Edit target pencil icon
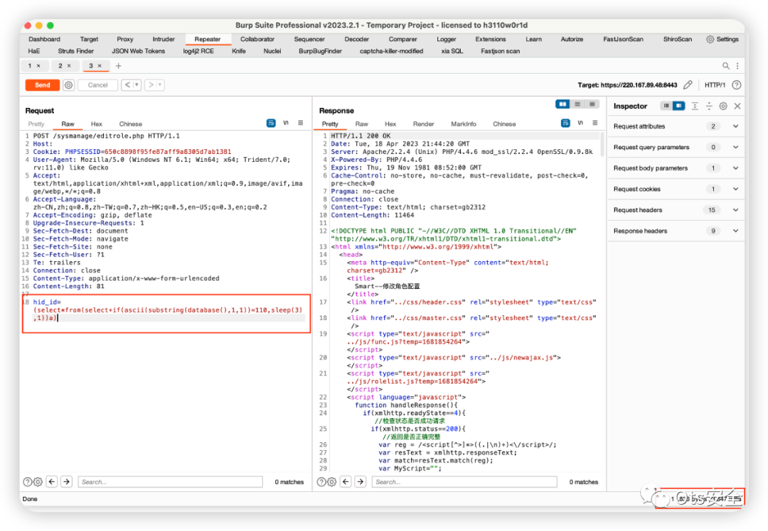This screenshot has width=768, height=531. (688, 85)
